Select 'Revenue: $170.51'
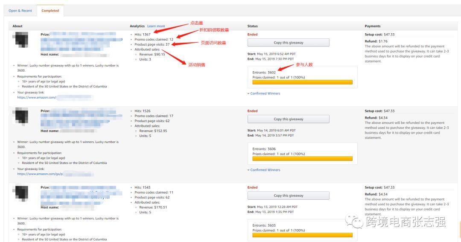The image size is (461, 242). (153, 207)
